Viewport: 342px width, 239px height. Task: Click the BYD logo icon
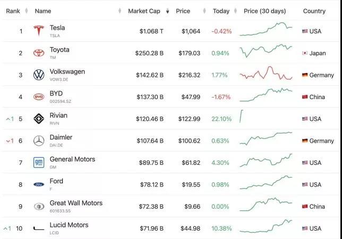tap(39, 97)
